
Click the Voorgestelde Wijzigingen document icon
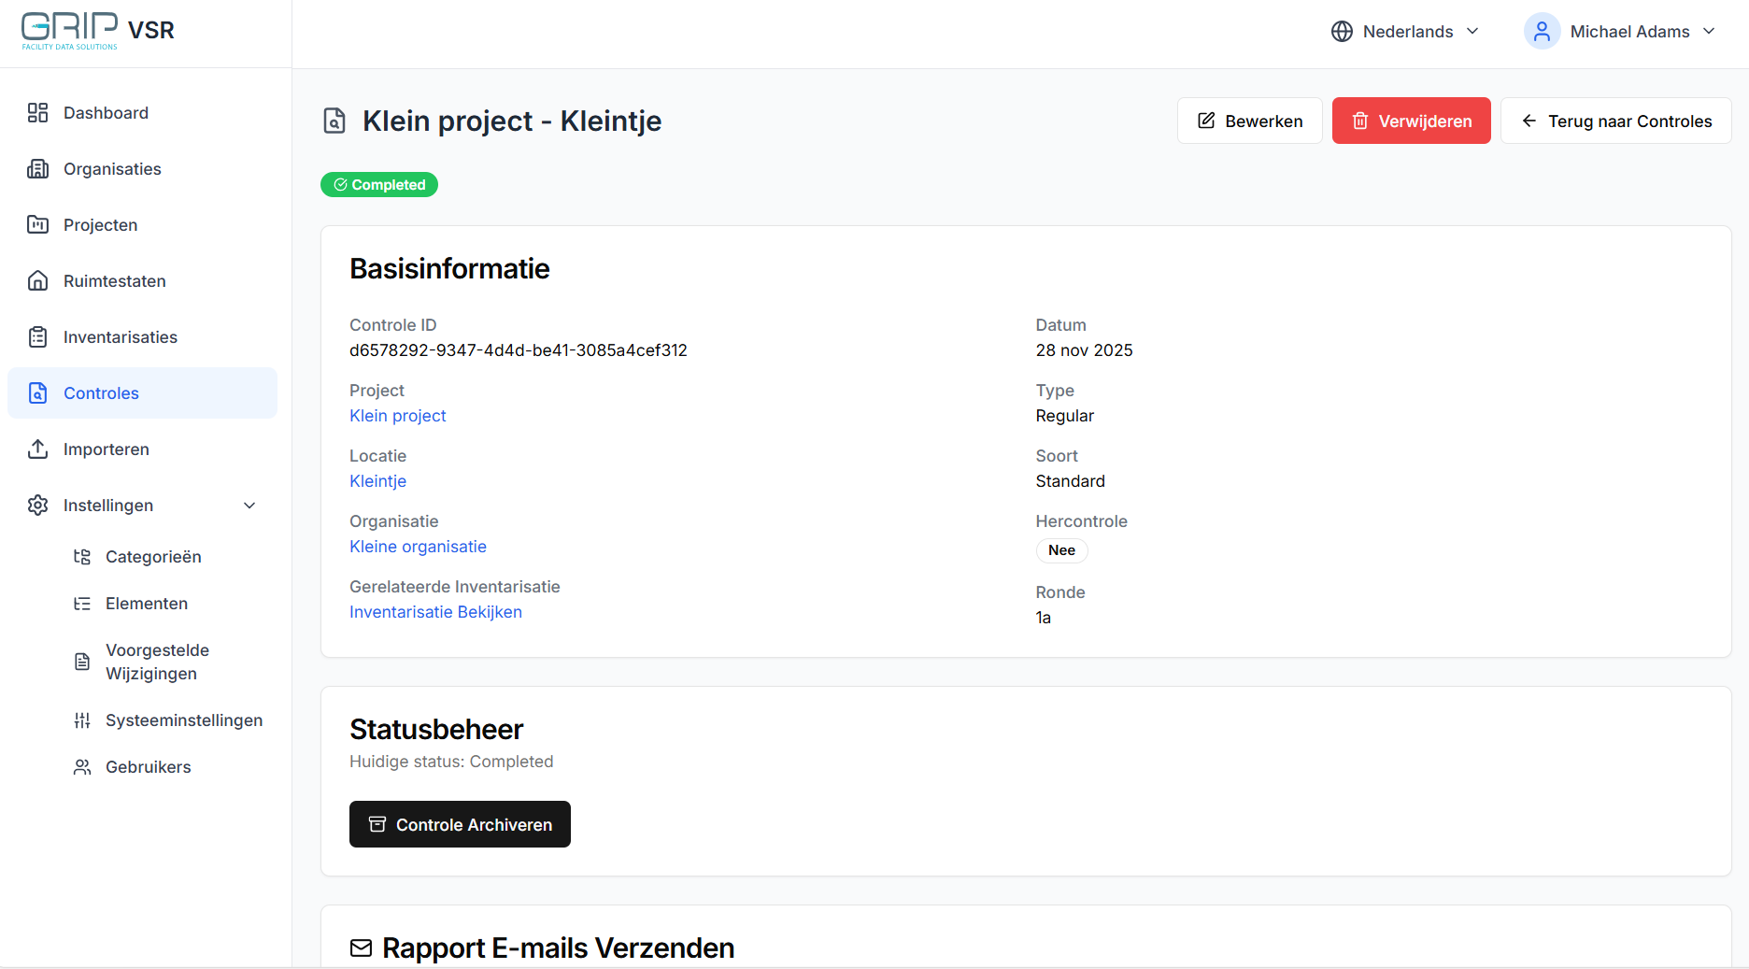click(x=82, y=662)
